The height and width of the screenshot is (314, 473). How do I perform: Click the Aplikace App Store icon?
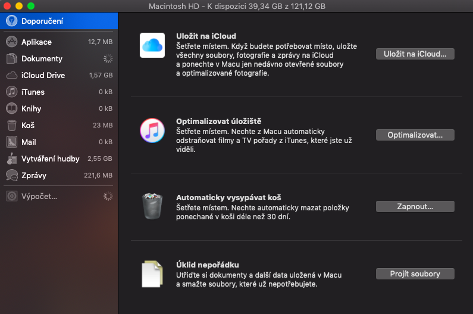click(x=11, y=42)
